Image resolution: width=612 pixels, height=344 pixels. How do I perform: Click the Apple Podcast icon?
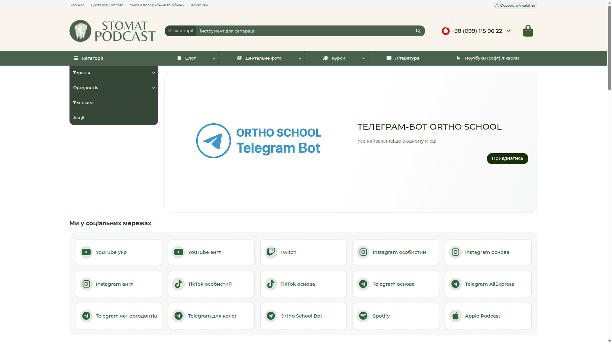point(455,316)
